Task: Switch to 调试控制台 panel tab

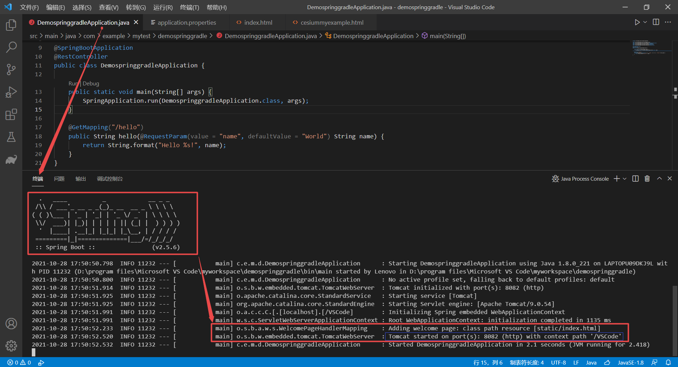Action: pos(110,179)
